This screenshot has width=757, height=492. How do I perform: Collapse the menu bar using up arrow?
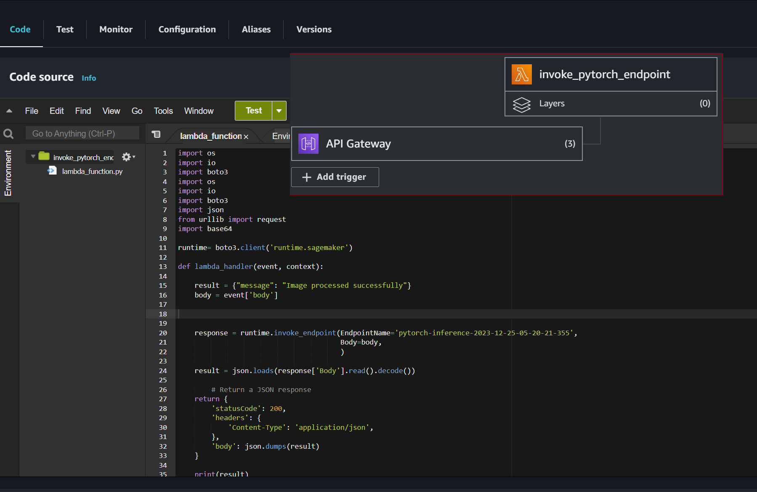point(9,111)
